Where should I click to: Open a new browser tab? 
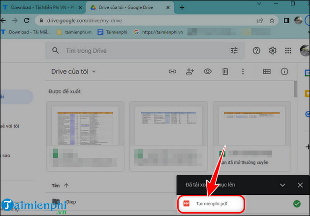tap(182, 7)
